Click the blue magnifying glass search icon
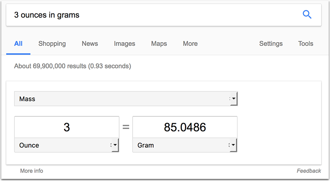 click(x=307, y=15)
